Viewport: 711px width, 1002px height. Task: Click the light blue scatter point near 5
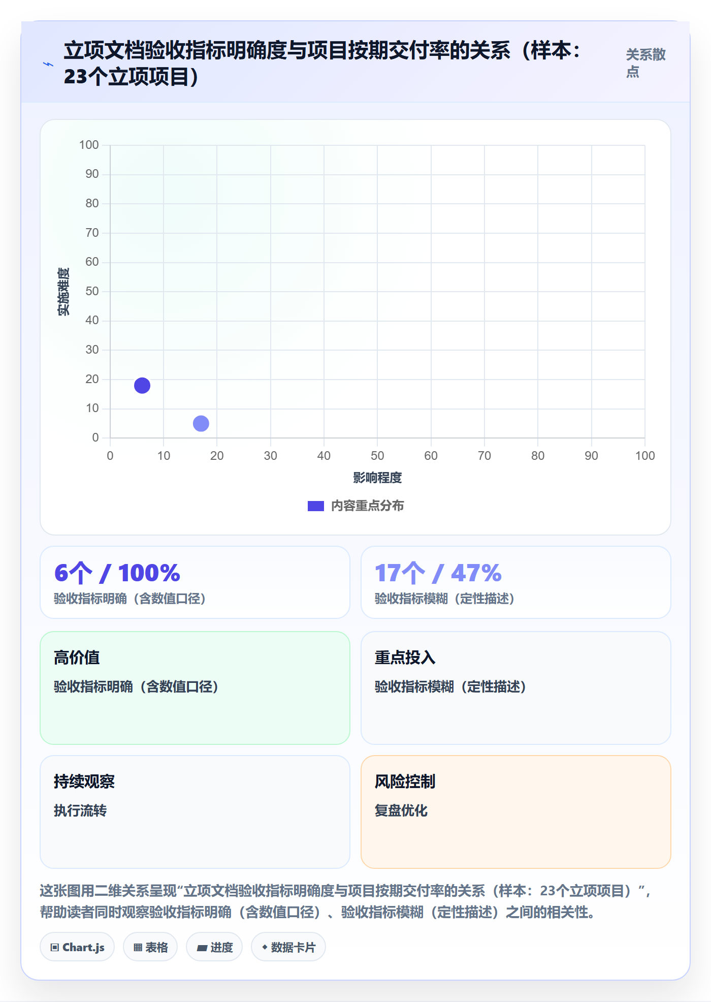click(x=201, y=423)
